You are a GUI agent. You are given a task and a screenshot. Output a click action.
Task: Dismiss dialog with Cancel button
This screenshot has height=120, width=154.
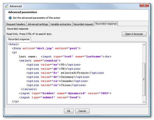pos(82,111)
